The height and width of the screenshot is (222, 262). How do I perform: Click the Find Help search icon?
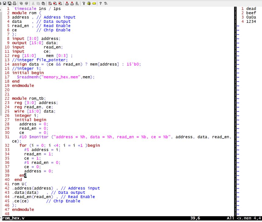[106, 3]
